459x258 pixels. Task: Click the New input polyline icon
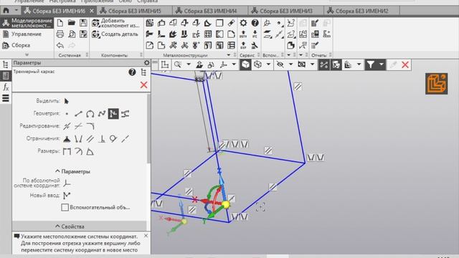pos(67,195)
